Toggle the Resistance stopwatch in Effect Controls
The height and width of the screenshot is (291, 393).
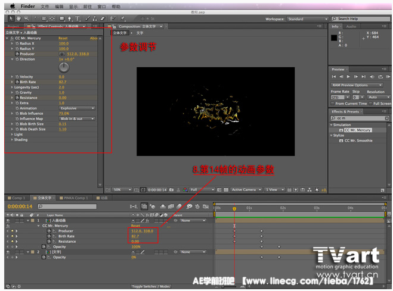(17, 98)
